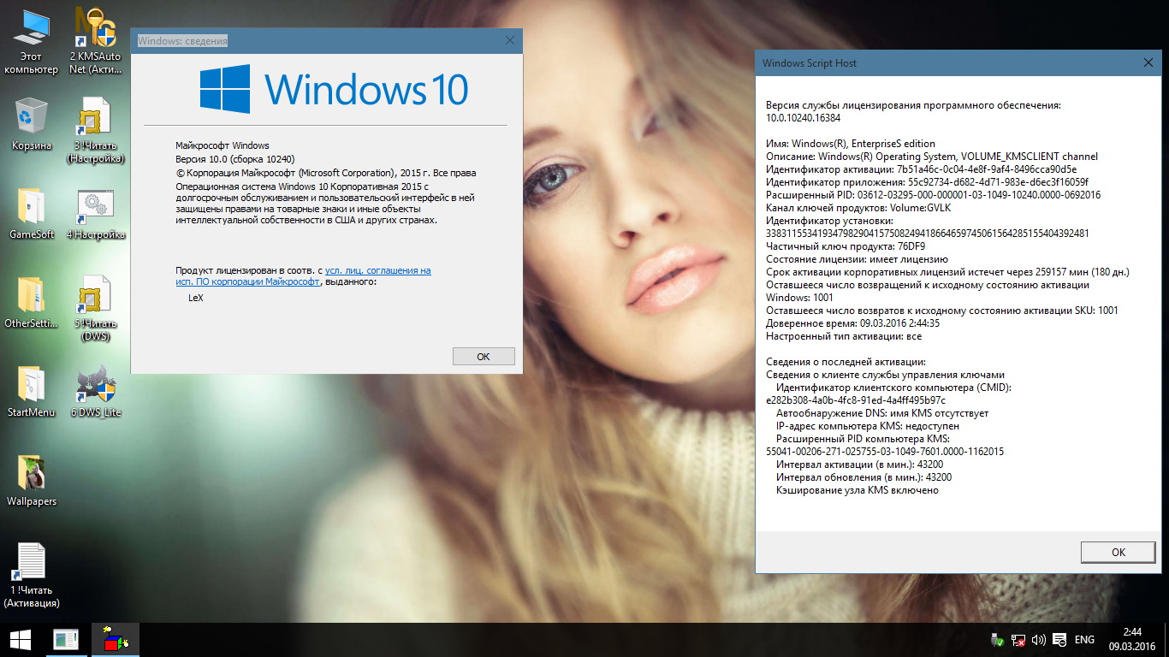Select the GameSoft folder icon
The image size is (1169, 657).
click(31, 208)
